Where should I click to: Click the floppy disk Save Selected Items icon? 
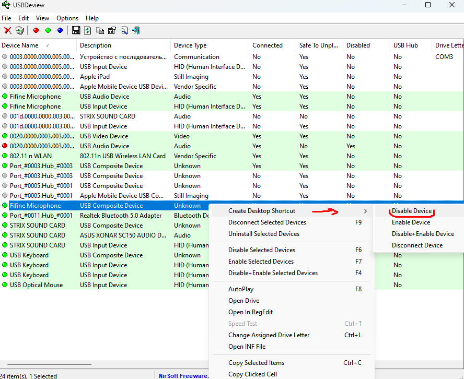point(76,30)
